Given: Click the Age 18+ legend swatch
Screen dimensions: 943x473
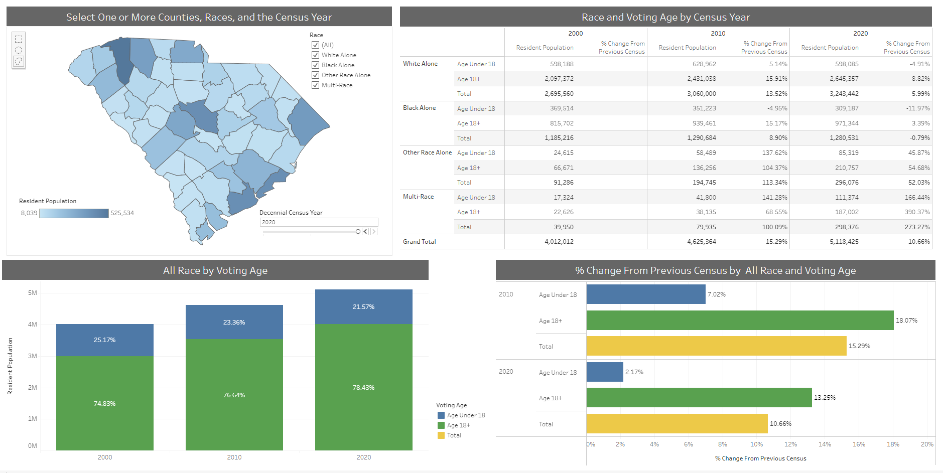Looking at the screenshot, I should coord(441,425).
